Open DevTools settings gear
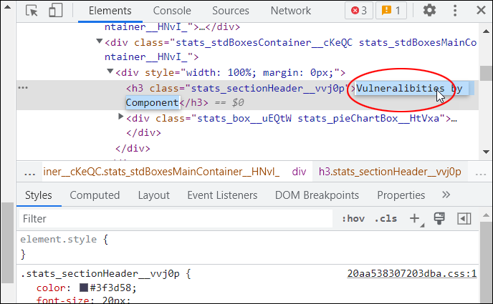Image resolution: width=493 pixels, height=304 pixels. click(429, 10)
